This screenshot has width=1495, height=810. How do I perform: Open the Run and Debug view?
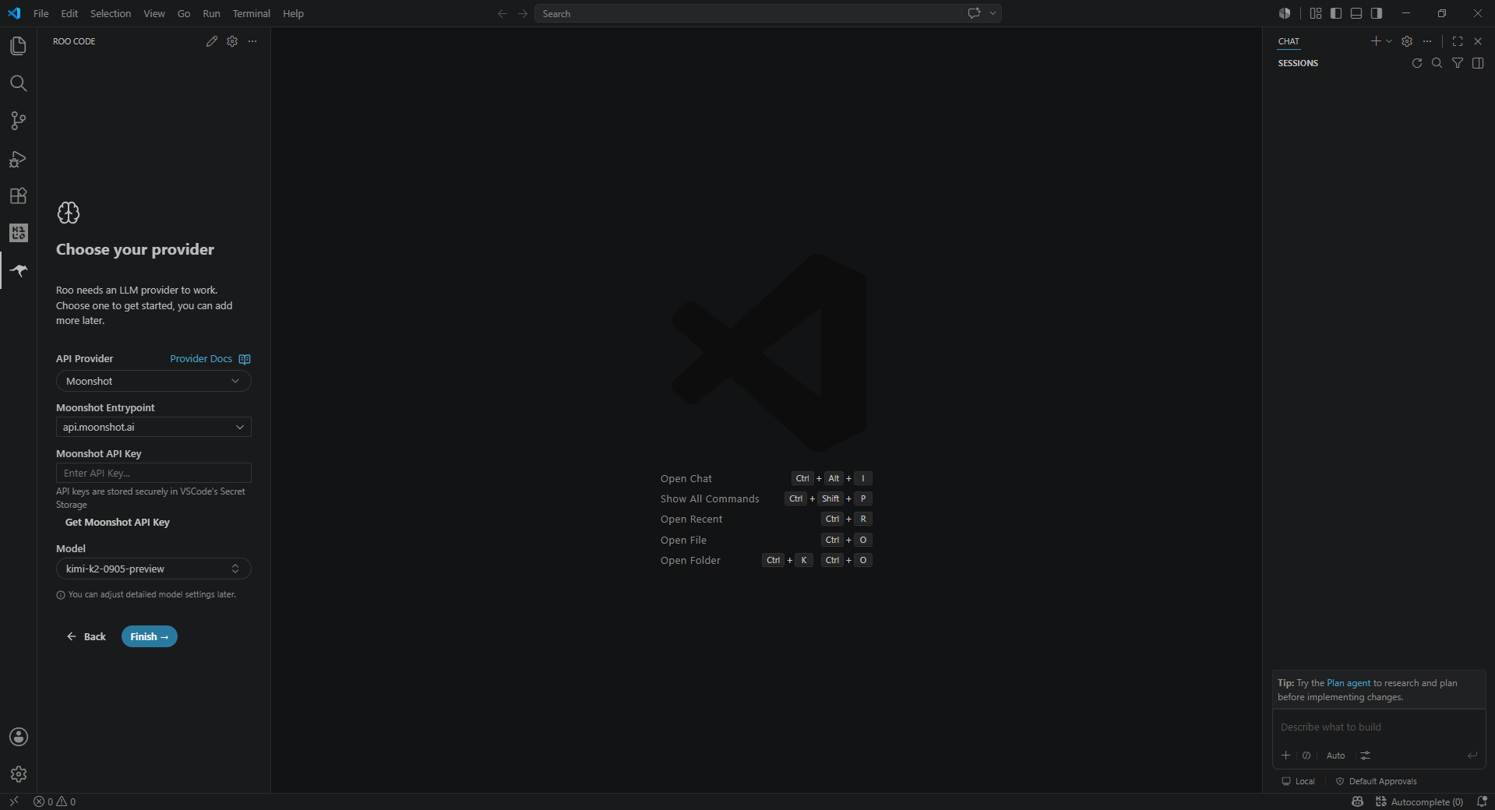[x=18, y=159]
